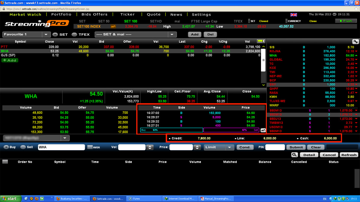The width and height of the screenshot is (360, 202).
Task: Open the Ticker tab
Action: [127, 14]
